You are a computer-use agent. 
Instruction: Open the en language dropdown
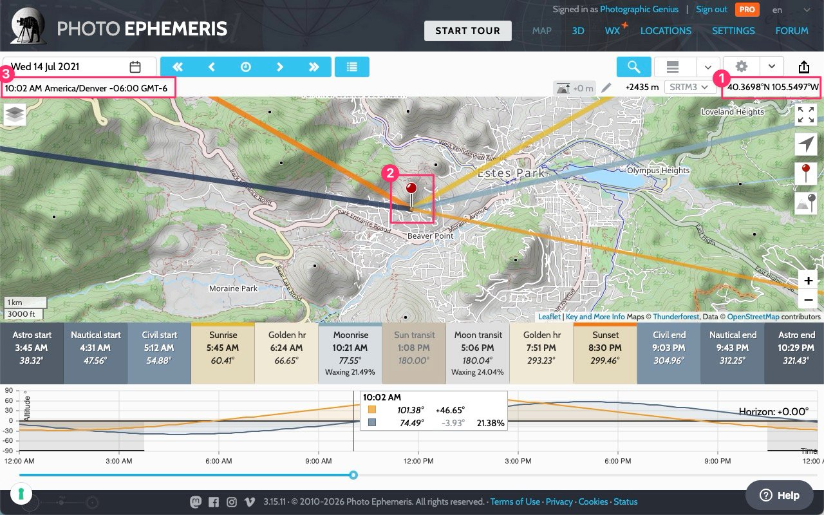pyautogui.click(x=791, y=10)
